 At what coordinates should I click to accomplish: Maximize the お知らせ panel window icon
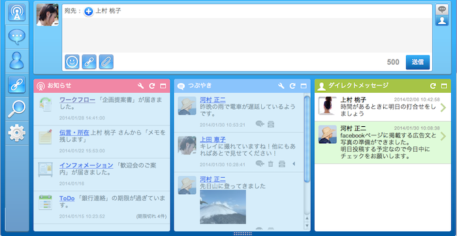pyautogui.click(x=163, y=86)
